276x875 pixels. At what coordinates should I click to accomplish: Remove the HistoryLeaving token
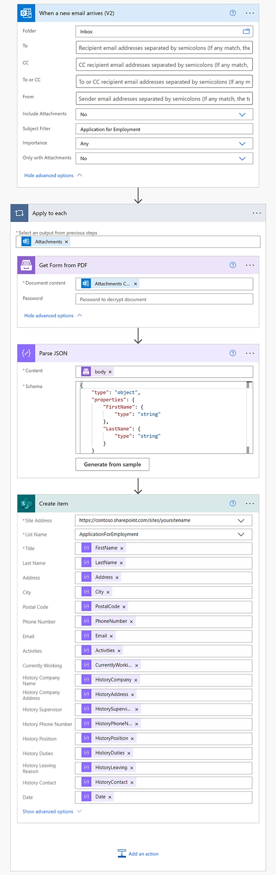132,768
